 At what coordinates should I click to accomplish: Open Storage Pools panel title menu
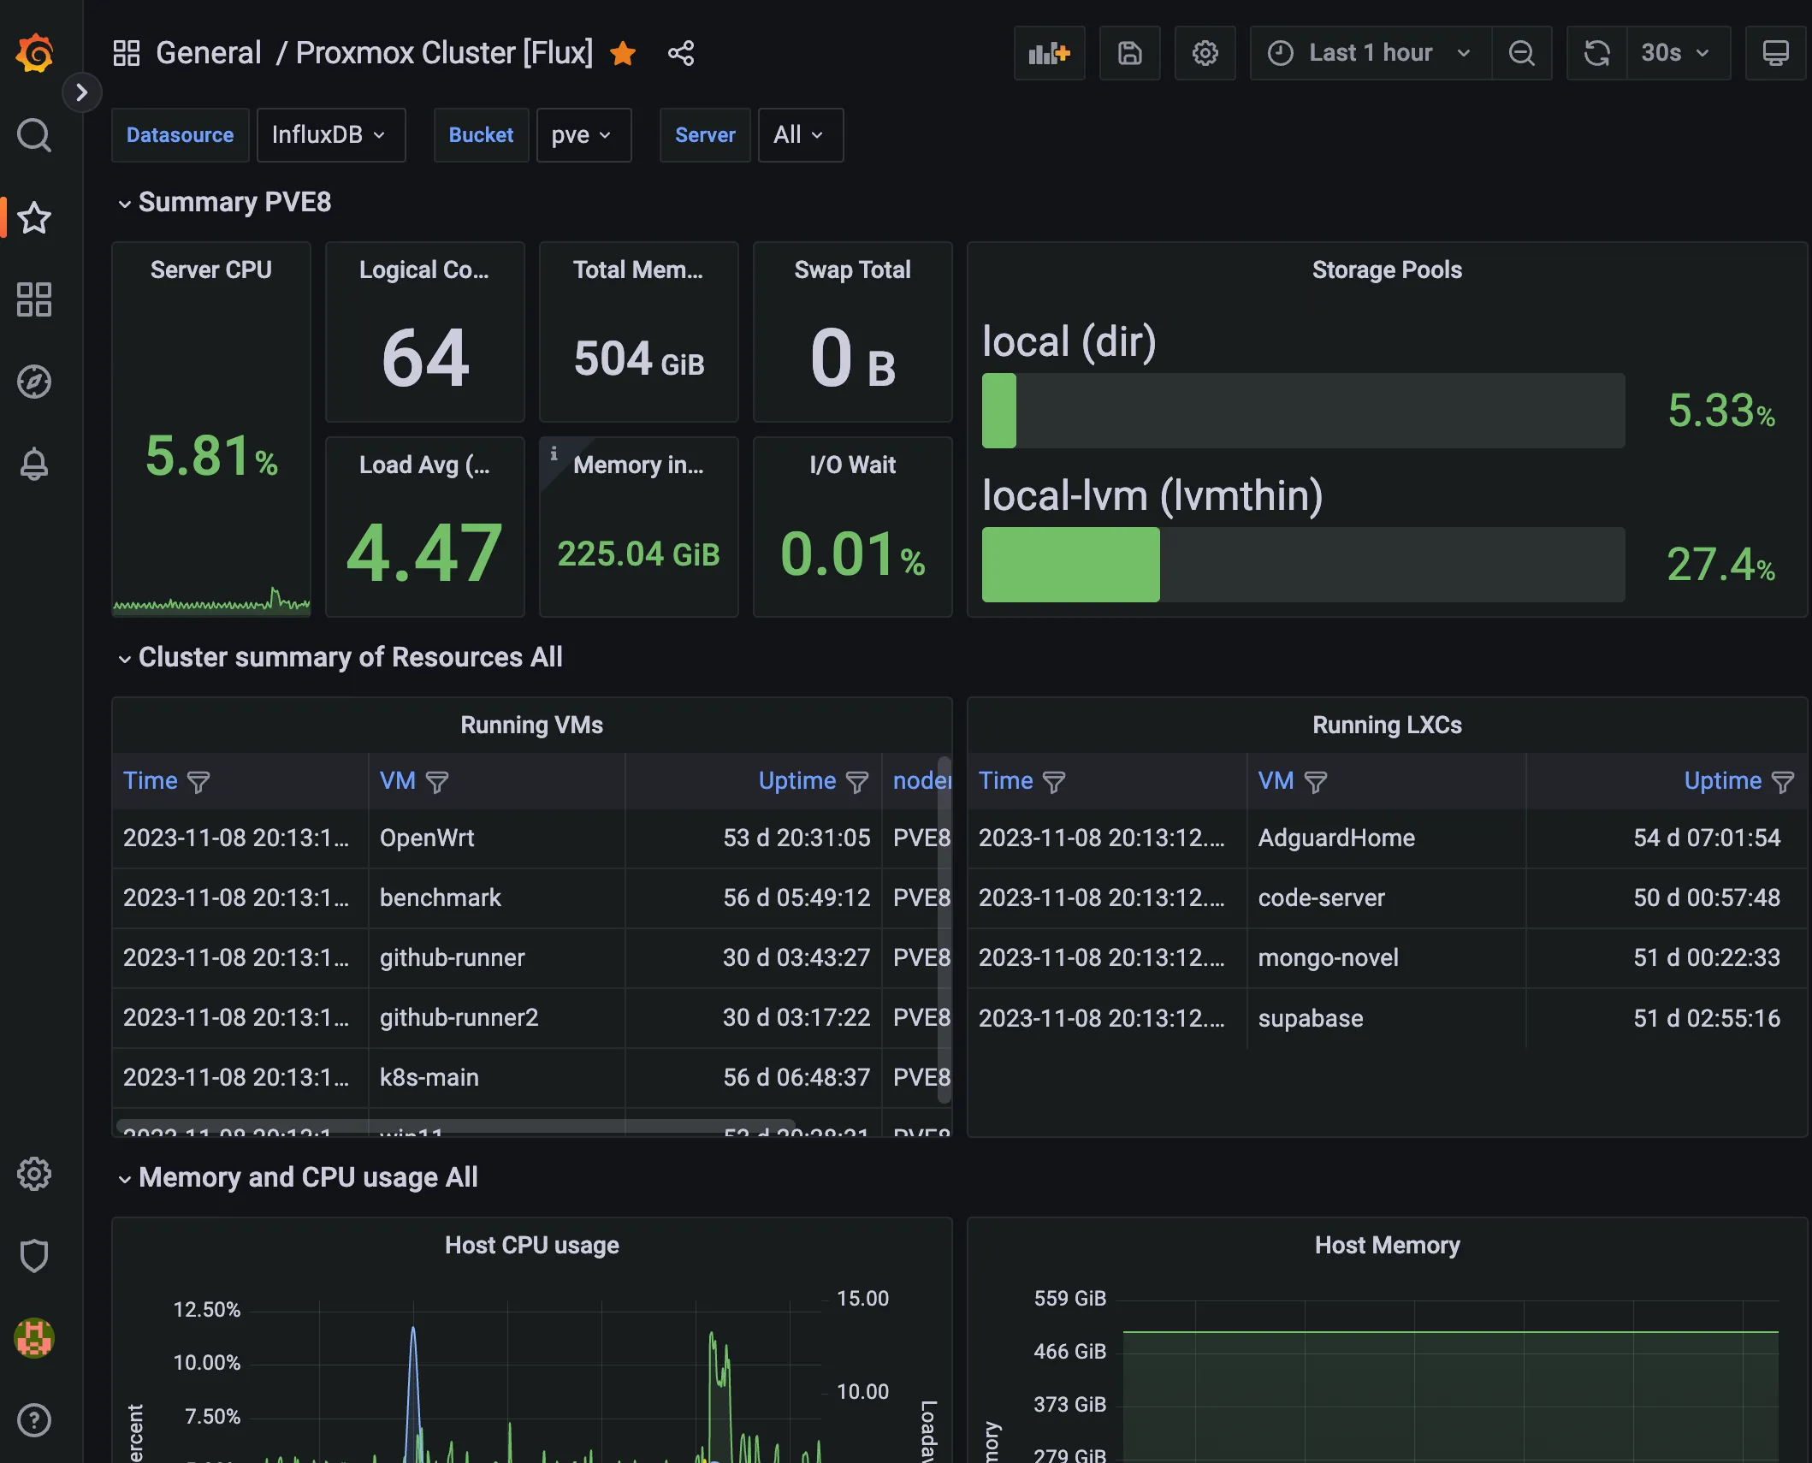pyautogui.click(x=1387, y=270)
